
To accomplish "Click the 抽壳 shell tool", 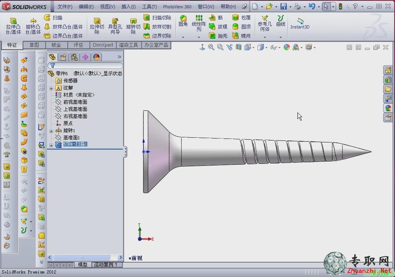I will point(218,36).
